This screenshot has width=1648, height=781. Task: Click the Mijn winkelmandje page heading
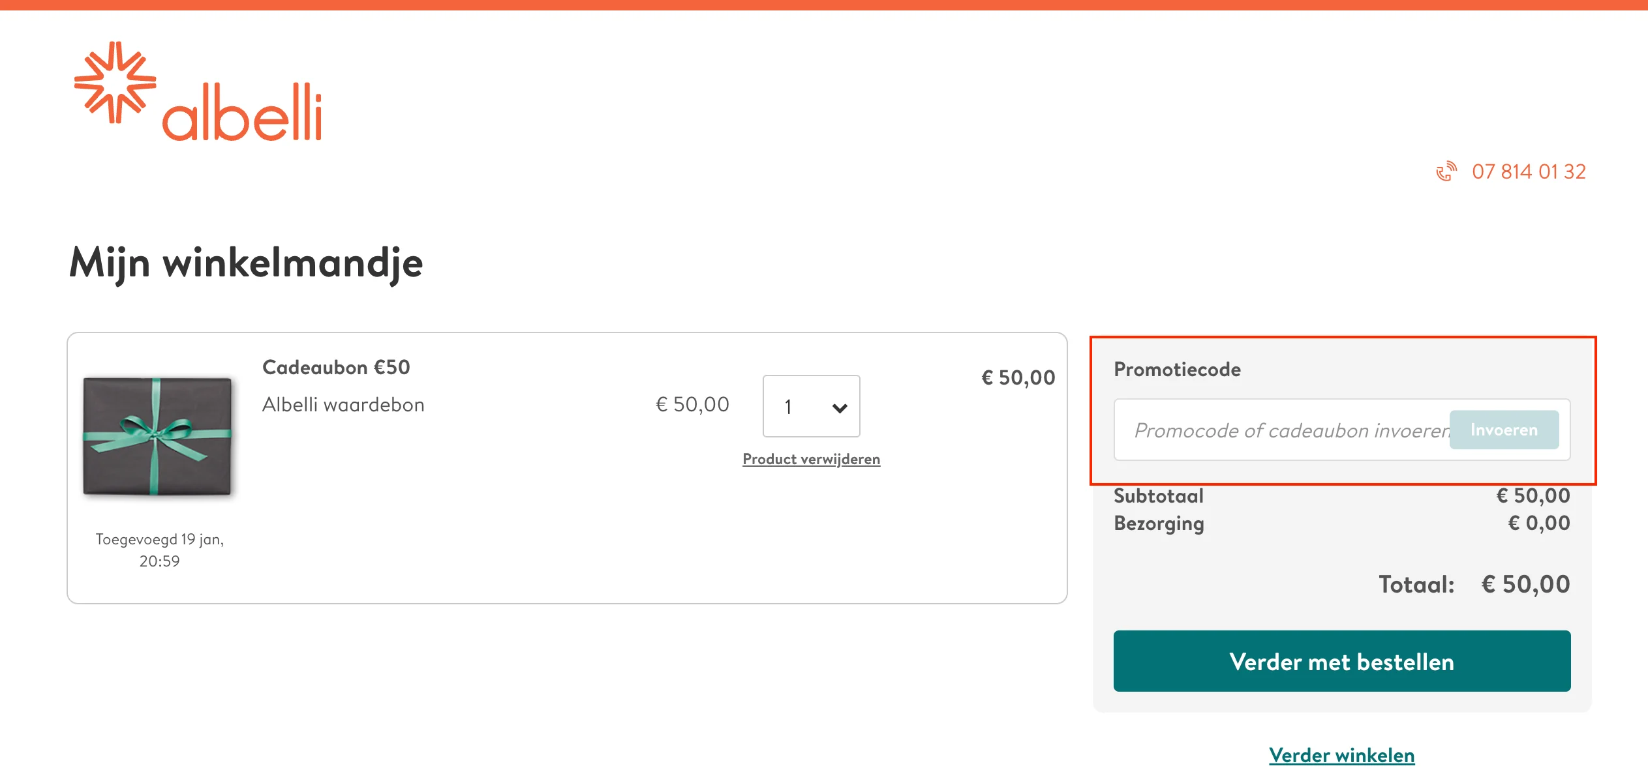point(246,263)
